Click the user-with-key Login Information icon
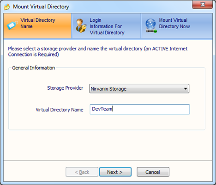216x185 pixels. (81, 25)
